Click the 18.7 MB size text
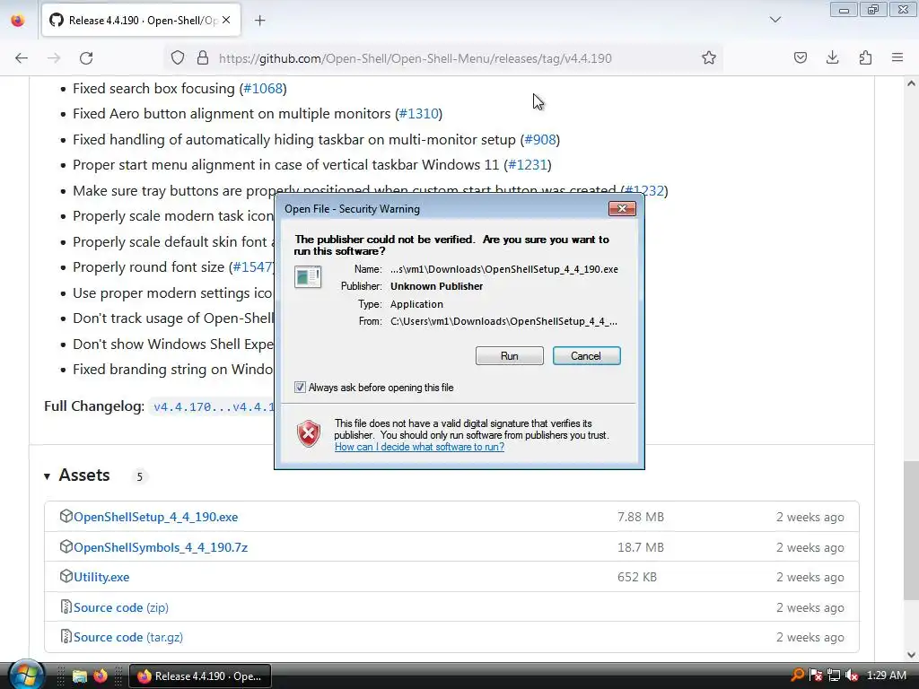The image size is (919, 689). [x=641, y=547]
